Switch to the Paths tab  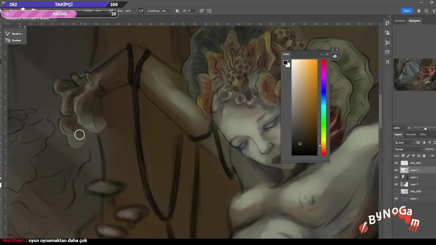click(423, 134)
